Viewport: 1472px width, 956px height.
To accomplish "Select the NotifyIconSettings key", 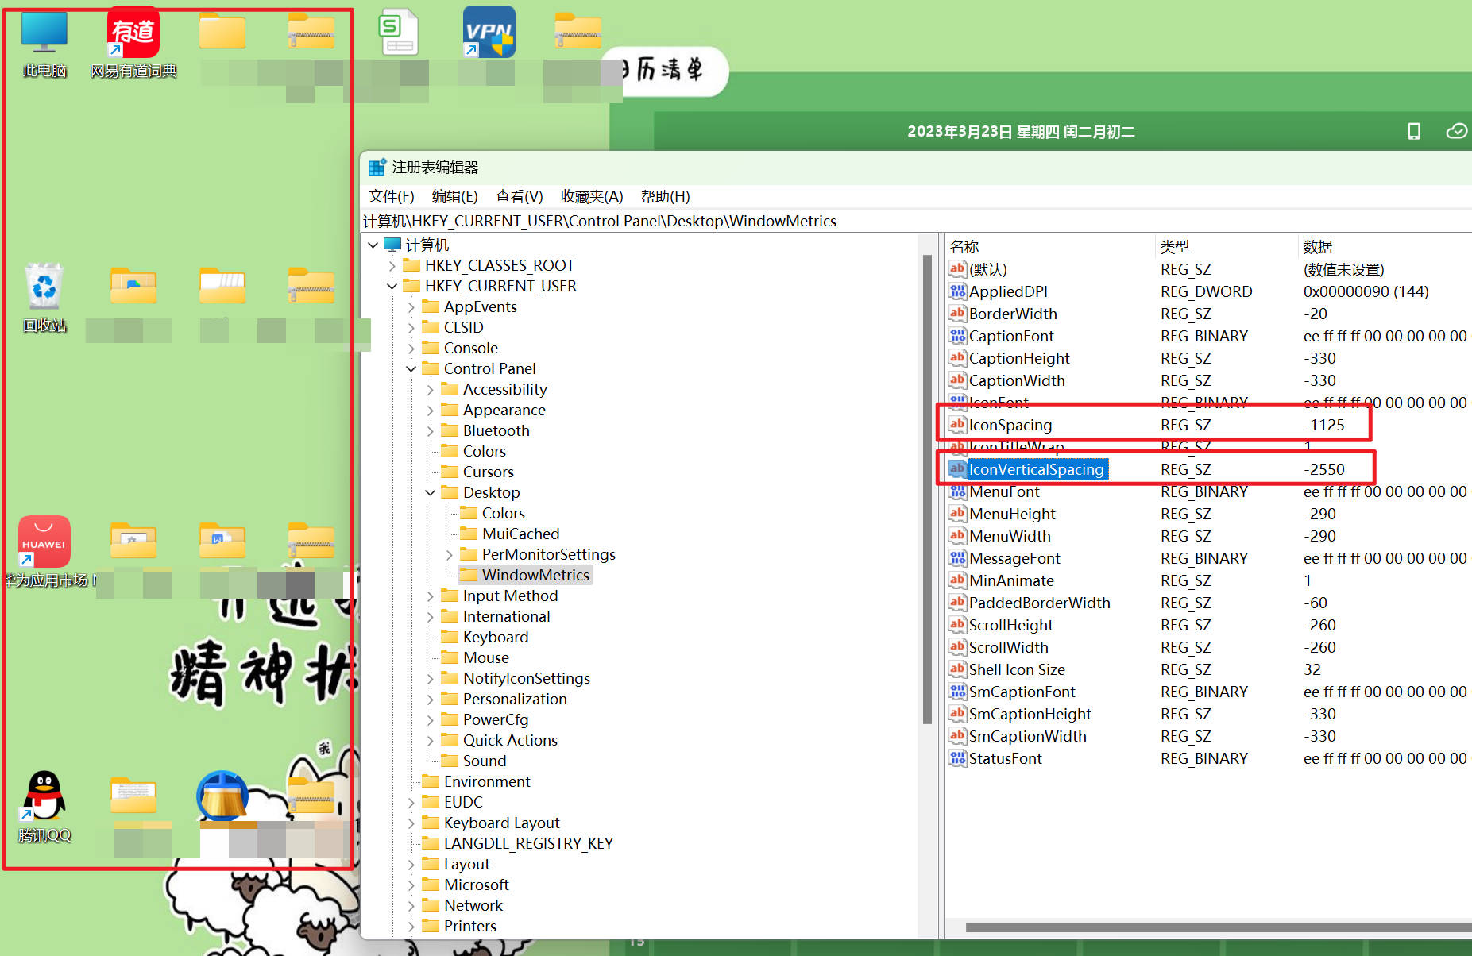I will click(x=526, y=678).
